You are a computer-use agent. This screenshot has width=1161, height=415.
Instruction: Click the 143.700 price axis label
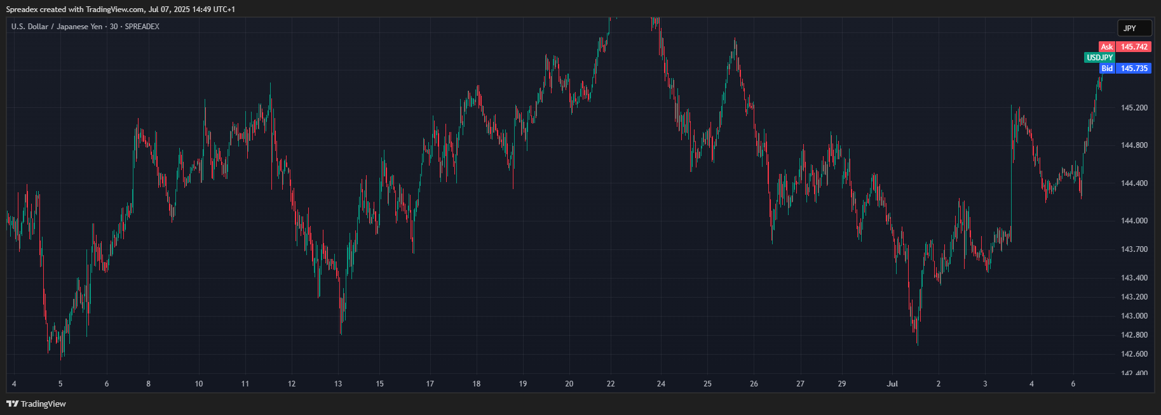point(1134,249)
